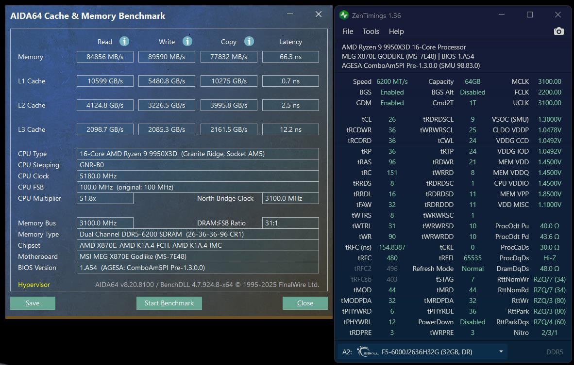This screenshot has height=365, width=574.
Task: Click the L3 Cache Copy result field
Action: tap(229, 129)
